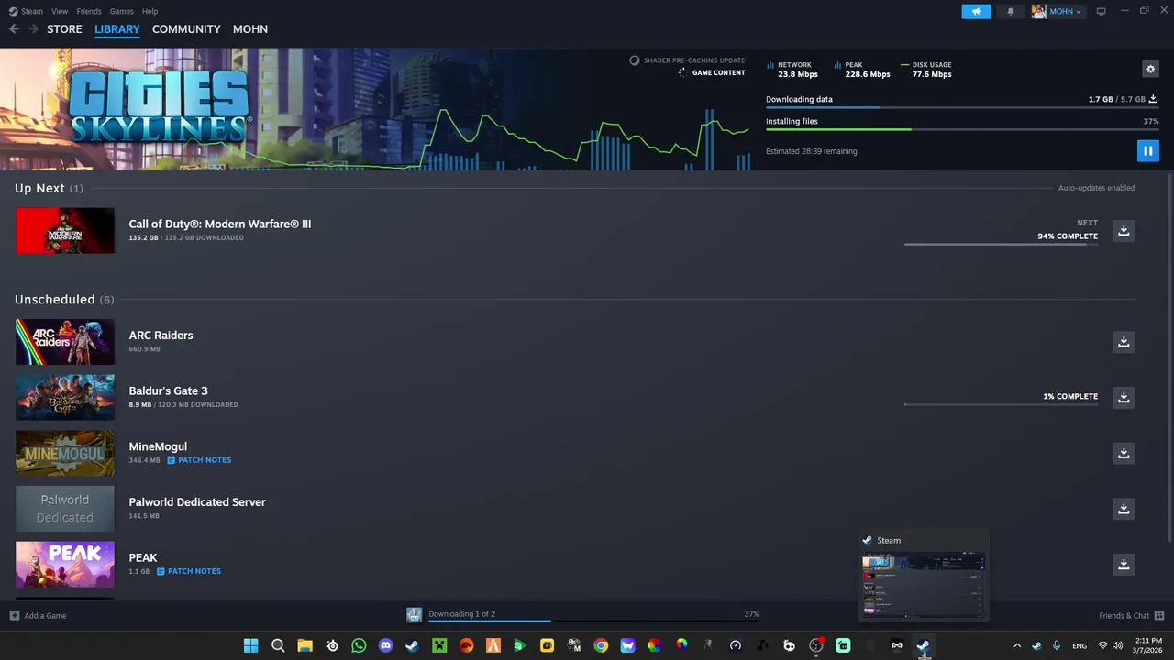The width and height of the screenshot is (1174, 660).
Task: Download the ARC Raiders update
Action: click(1124, 342)
